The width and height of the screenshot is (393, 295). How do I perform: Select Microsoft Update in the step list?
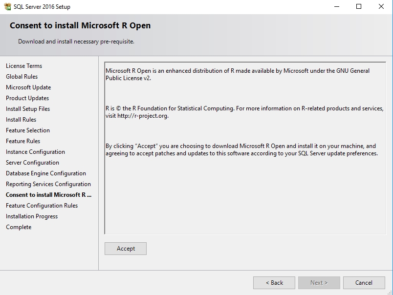[x=28, y=87]
